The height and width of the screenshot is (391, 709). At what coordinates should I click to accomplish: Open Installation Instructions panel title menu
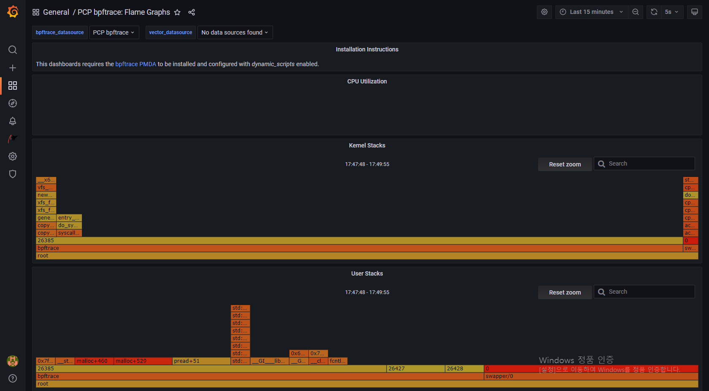367,49
